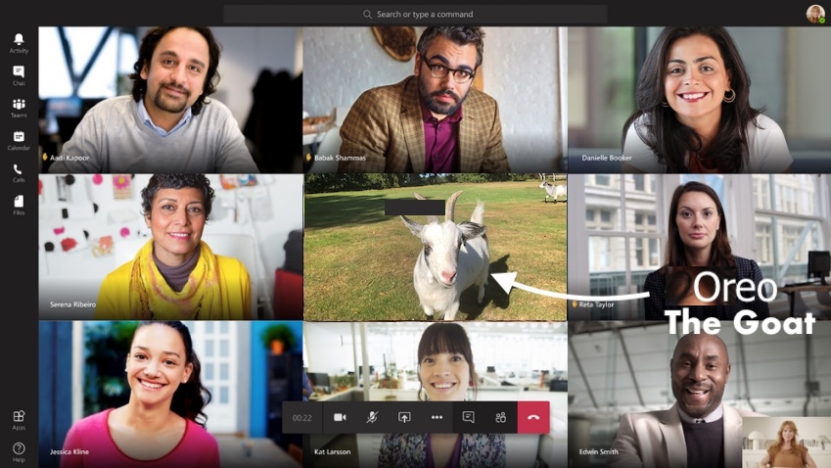Select Babak Shammas's video tile
The width and height of the screenshot is (831, 468).
pyautogui.click(x=435, y=98)
